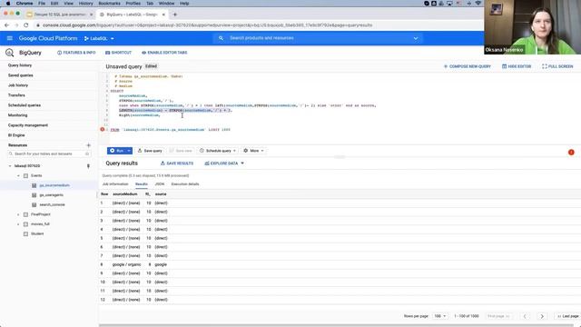This screenshot has height=327, width=581.
Task: Click the Wi-Fi icon in the macOS menu bar
Action: click(x=478, y=4)
